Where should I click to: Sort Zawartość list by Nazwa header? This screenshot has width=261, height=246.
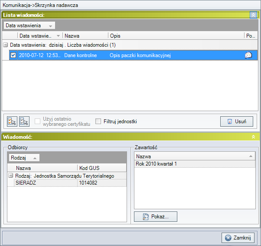195,156
